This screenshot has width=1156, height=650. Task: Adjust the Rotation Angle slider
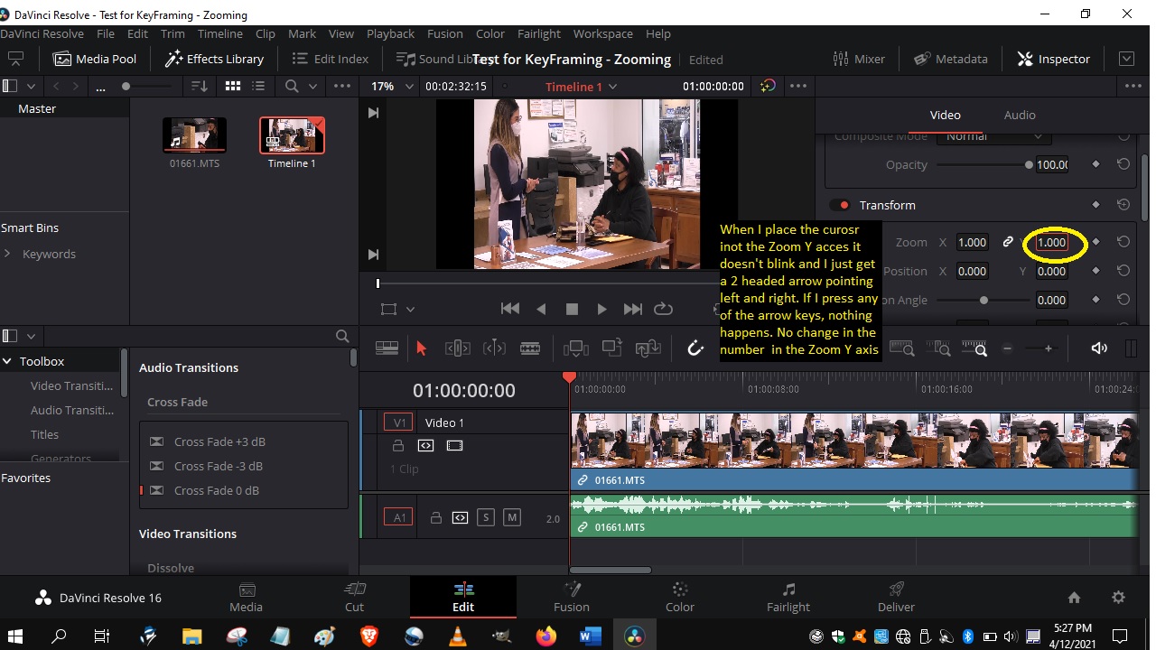click(984, 300)
